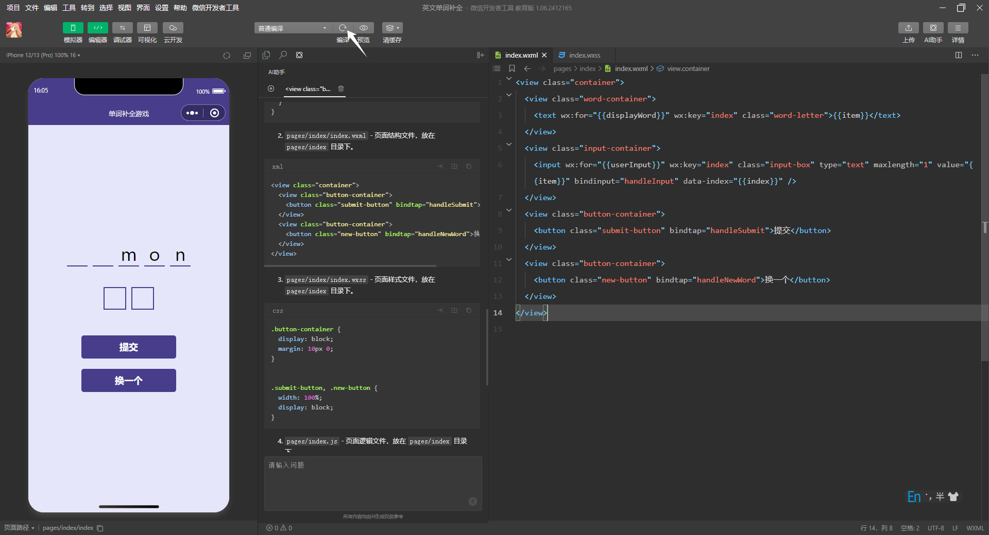Insert the xml code block at cursor
Image resolution: width=989 pixels, height=535 pixels.
(x=440, y=166)
